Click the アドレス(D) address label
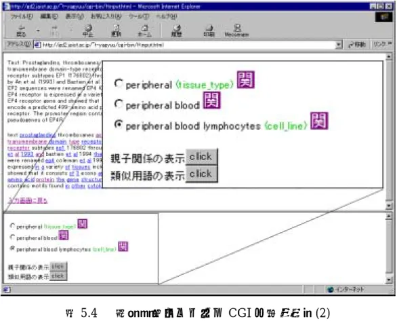Viewport: 397px width, 321px height. coord(18,45)
